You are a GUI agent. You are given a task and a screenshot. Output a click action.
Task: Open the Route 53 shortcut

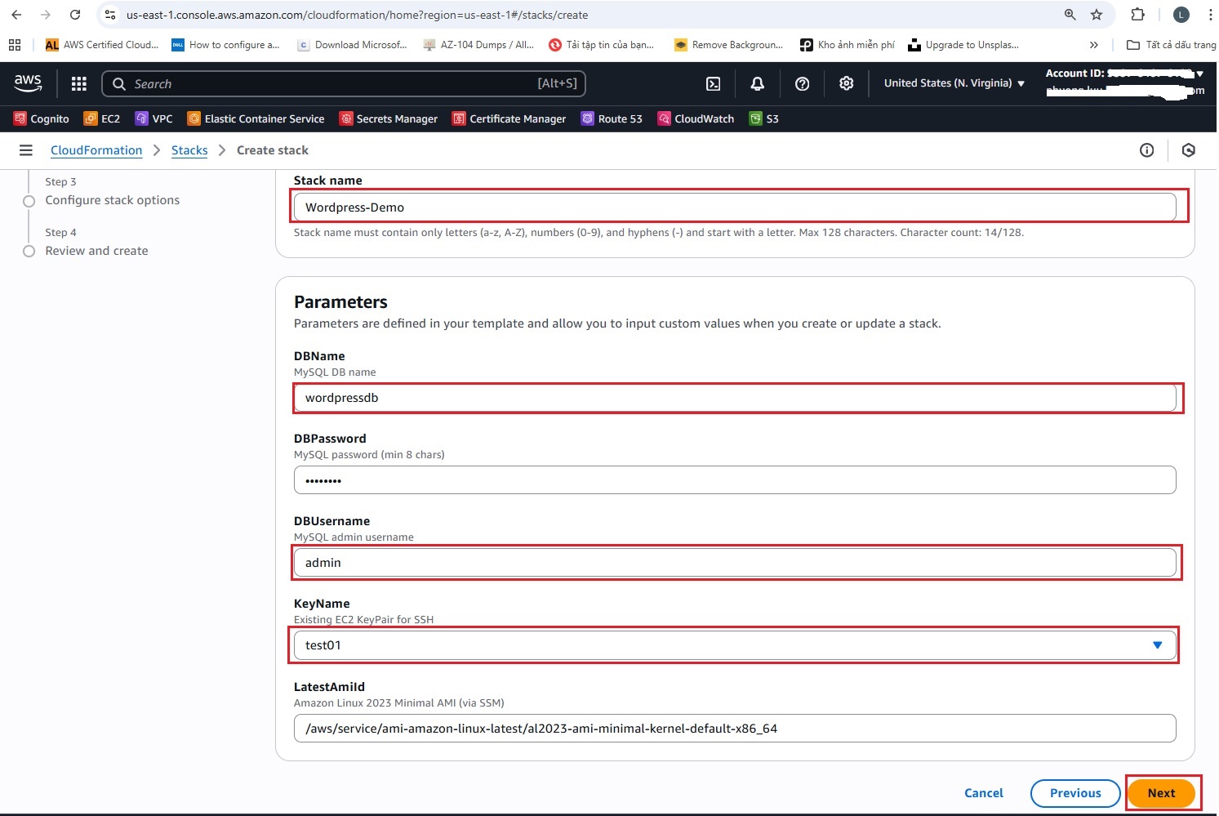coord(612,118)
